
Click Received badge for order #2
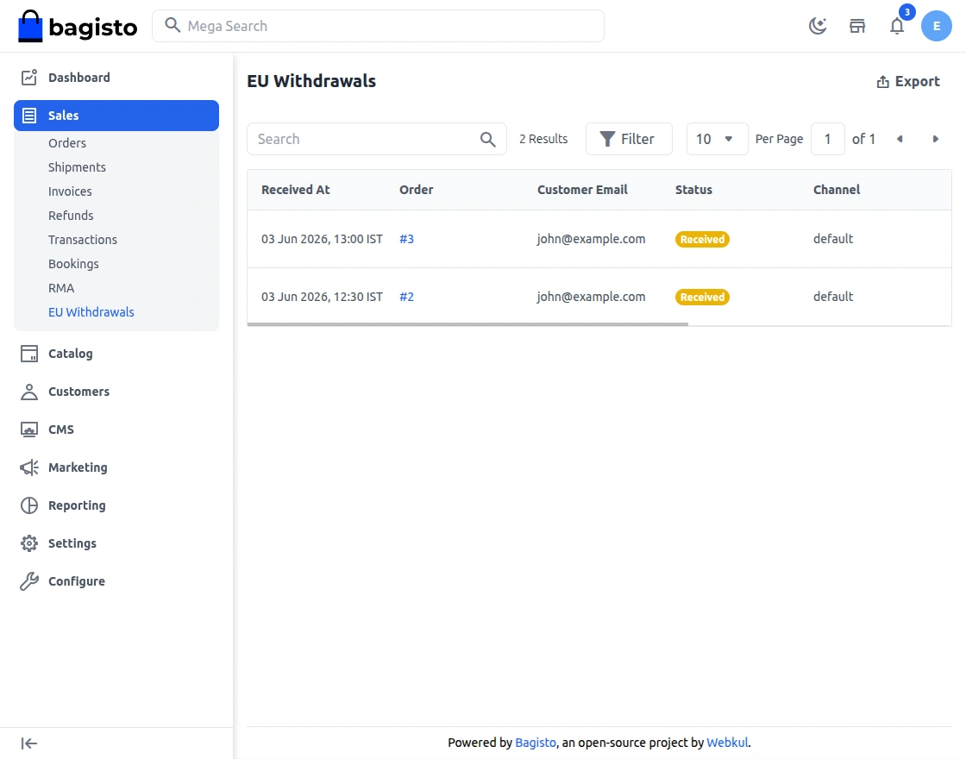pos(702,297)
